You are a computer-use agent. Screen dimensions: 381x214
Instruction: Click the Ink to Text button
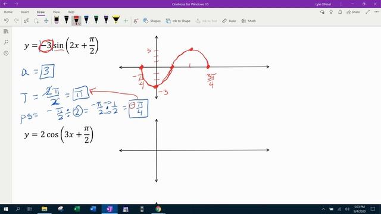(x=207, y=21)
